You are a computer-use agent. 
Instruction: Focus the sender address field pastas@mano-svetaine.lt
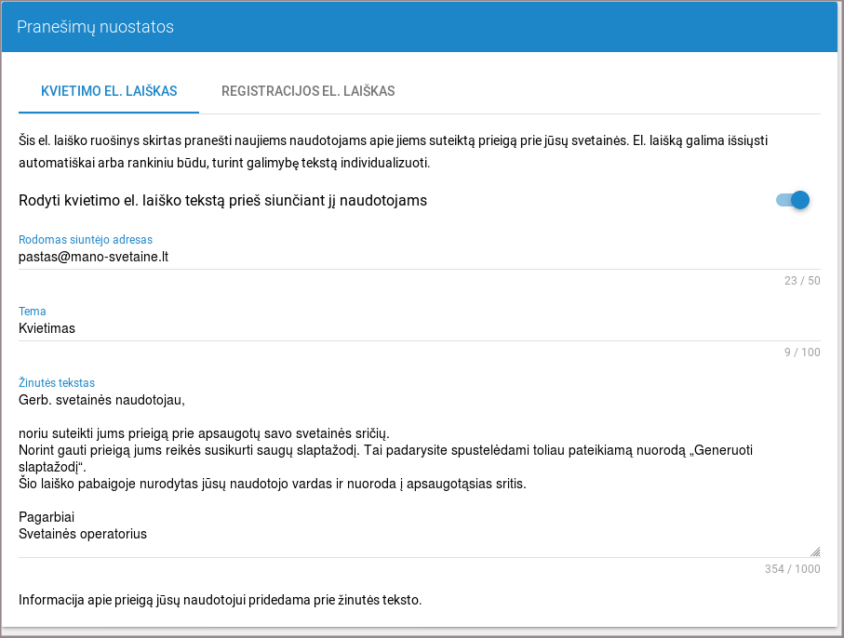click(419, 256)
